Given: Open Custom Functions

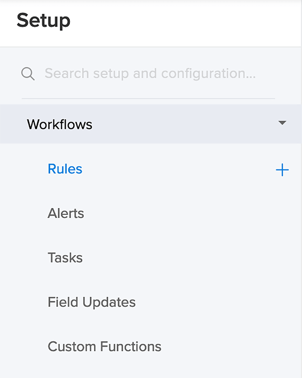Looking at the screenshot, I should click(105, 346).
